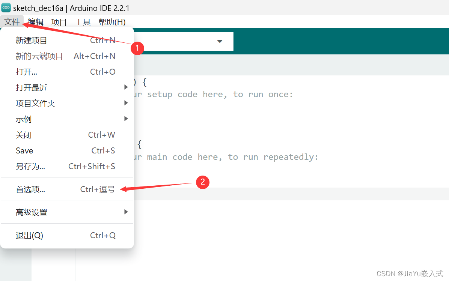The image size is (449, 281).
Task: Open 首选项... preferences entry
Action: click(x=67, y=189)
